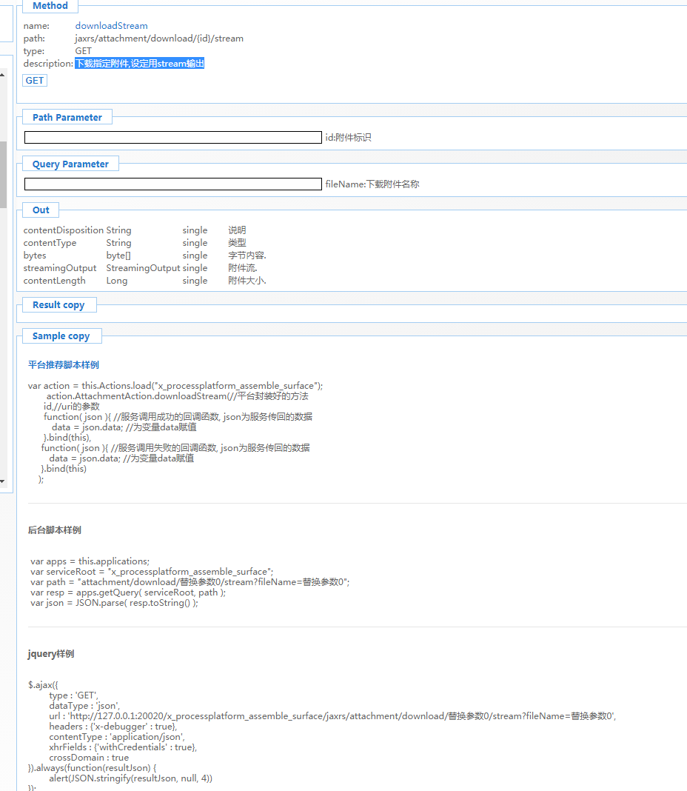Click the StreamingOutput type cell

143,268
